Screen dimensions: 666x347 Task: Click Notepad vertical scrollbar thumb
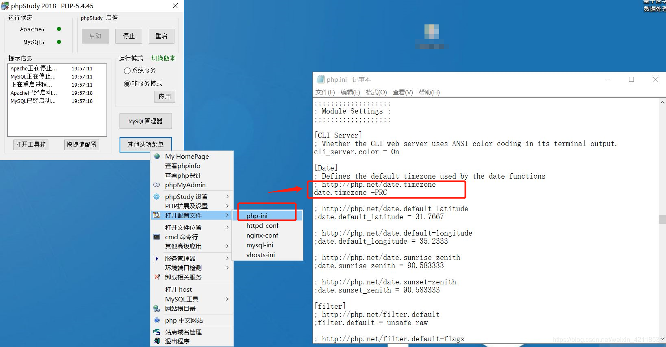662,219
